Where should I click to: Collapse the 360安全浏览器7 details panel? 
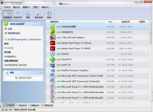41,24
